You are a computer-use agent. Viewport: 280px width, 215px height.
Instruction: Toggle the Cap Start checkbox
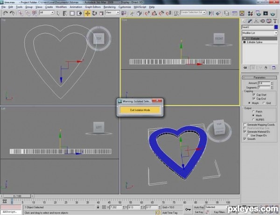point(254,95)
